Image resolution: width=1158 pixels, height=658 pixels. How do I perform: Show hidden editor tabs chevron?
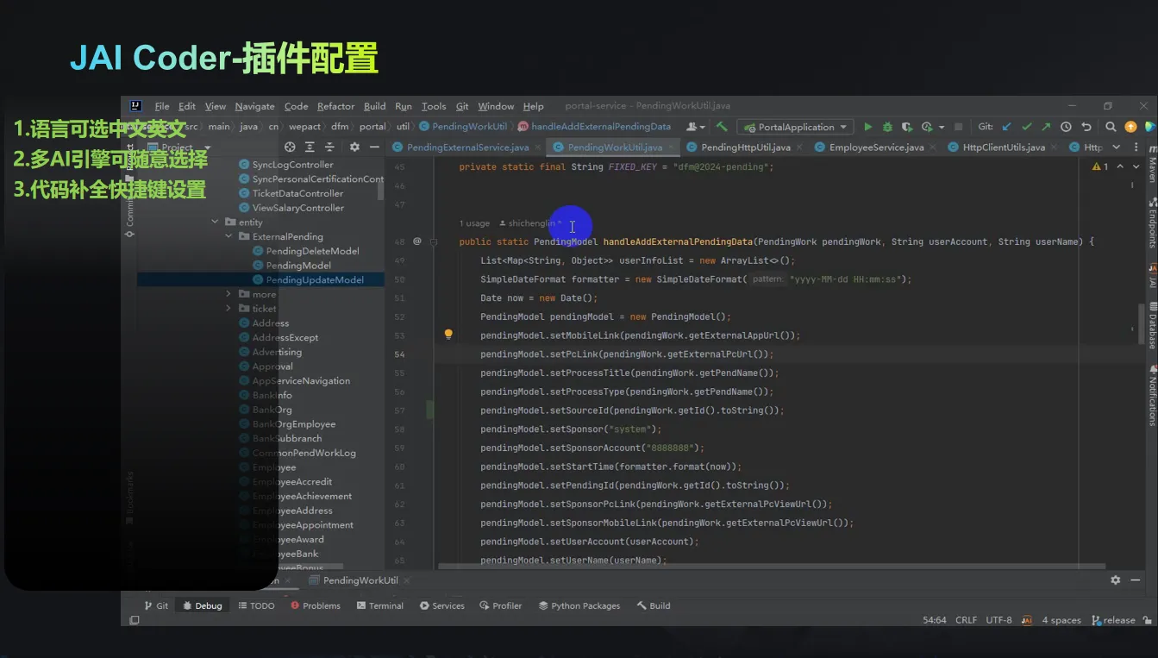(1117, 147)
